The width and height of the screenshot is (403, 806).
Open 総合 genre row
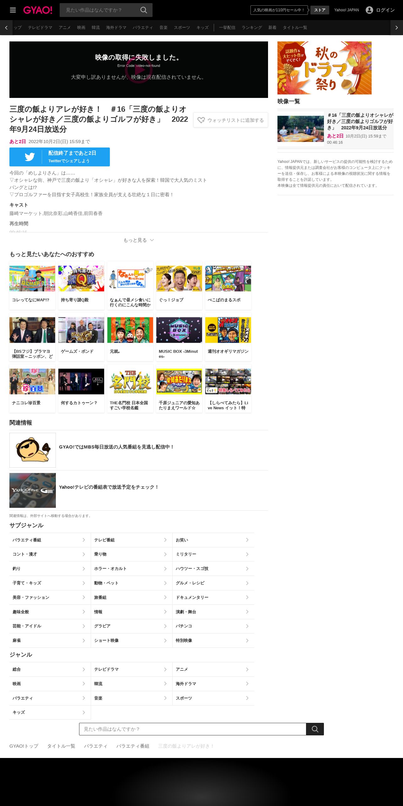[50, 669]
